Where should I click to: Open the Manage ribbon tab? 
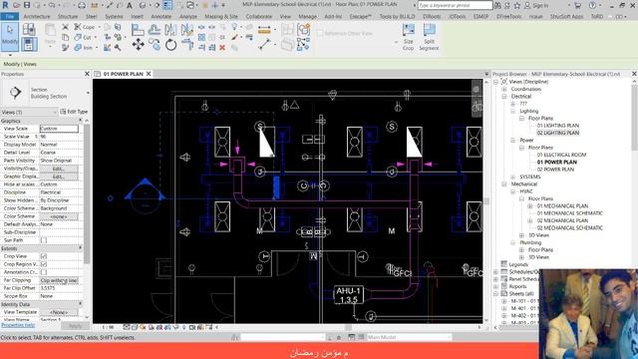[x=308, y=16]
